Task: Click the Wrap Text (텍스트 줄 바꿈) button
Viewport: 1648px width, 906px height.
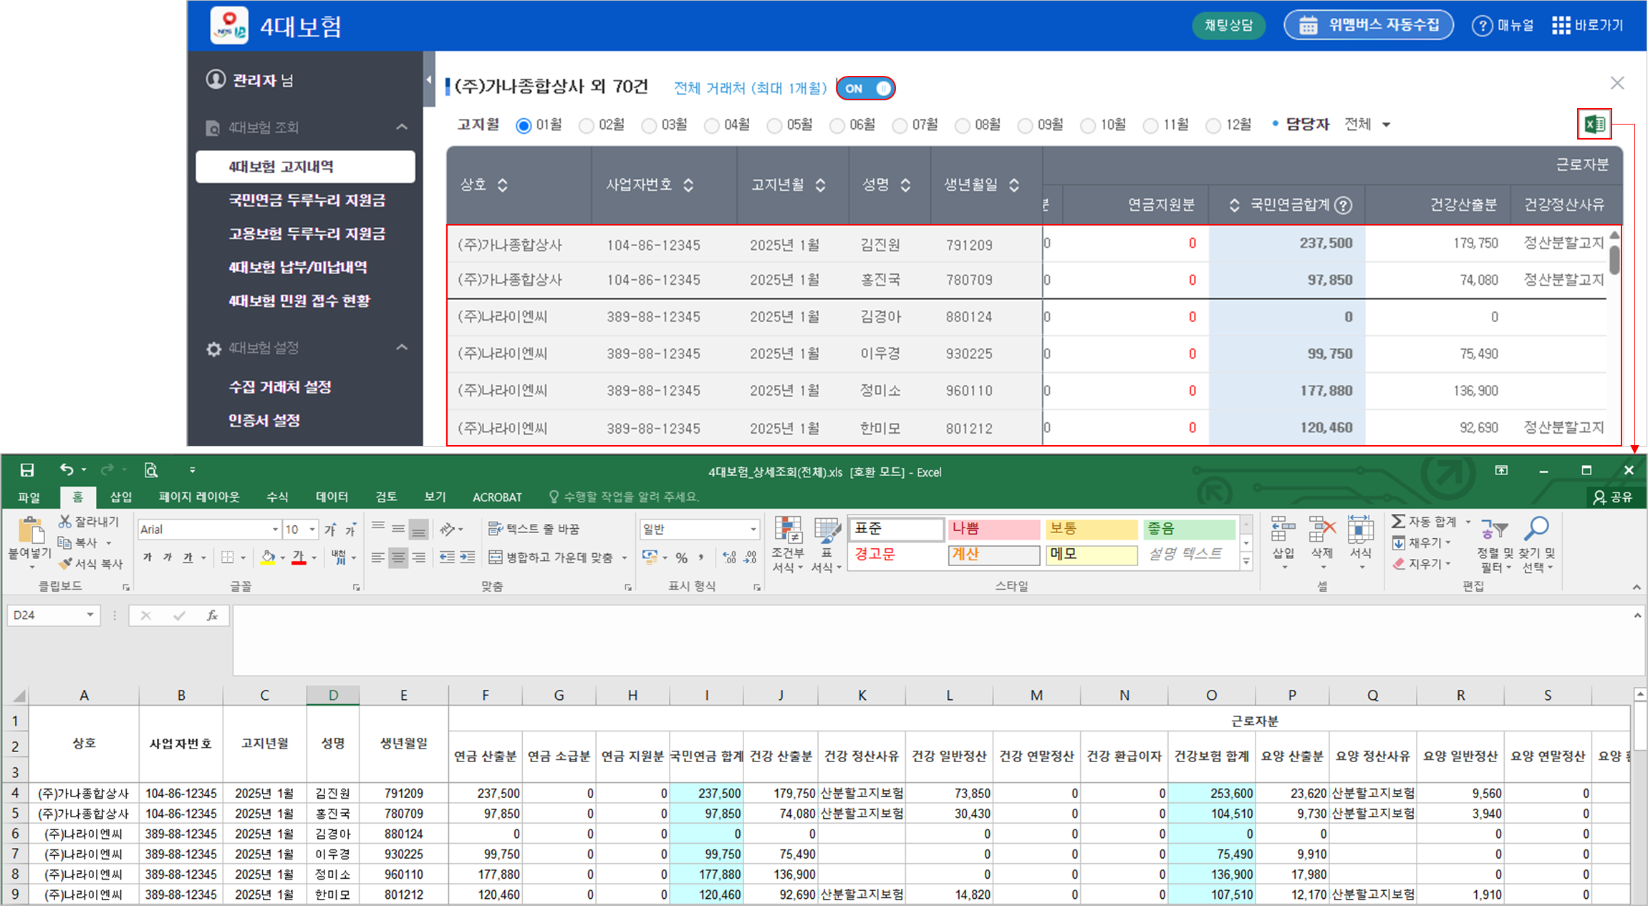Action: [534, 529]
